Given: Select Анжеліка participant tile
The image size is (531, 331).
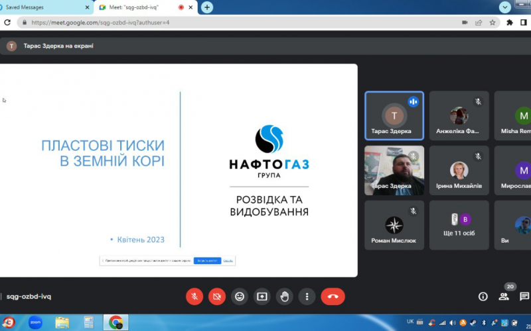Looking at the screenshot, I should (459, 115).
